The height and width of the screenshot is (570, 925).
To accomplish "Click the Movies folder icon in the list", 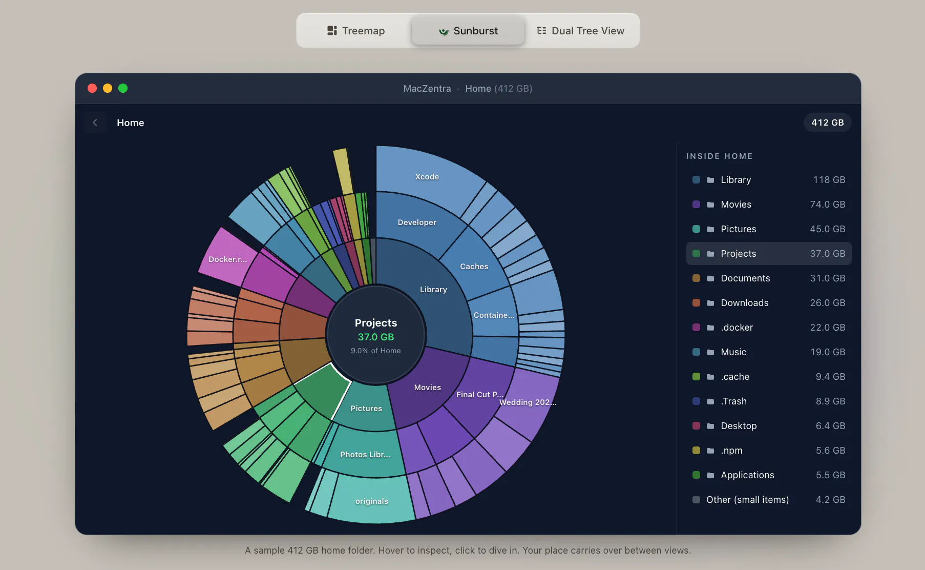I will pyautogui.click(x=710, y=205).
